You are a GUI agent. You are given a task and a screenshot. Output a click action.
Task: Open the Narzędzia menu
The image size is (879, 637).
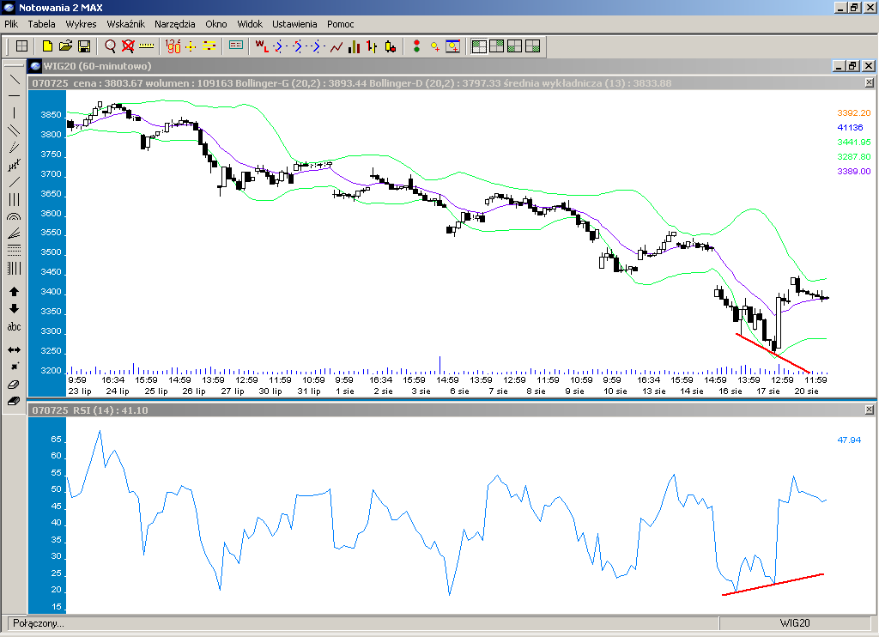pos(175,24)
